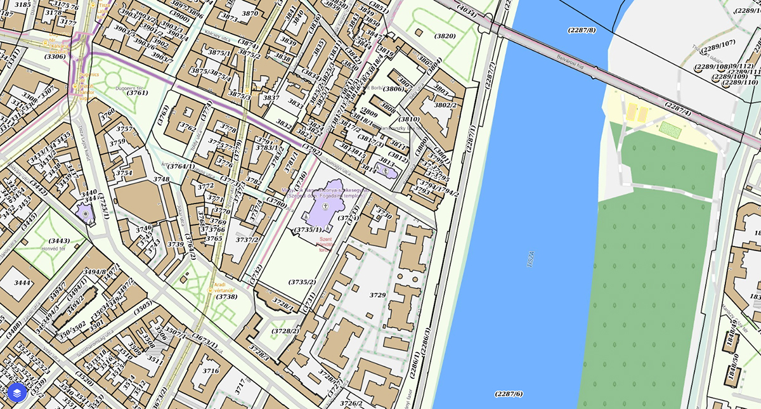Screen dimensions: 761x409
Task: Click the church icon near parcel 3440
Action: [86, 214]
